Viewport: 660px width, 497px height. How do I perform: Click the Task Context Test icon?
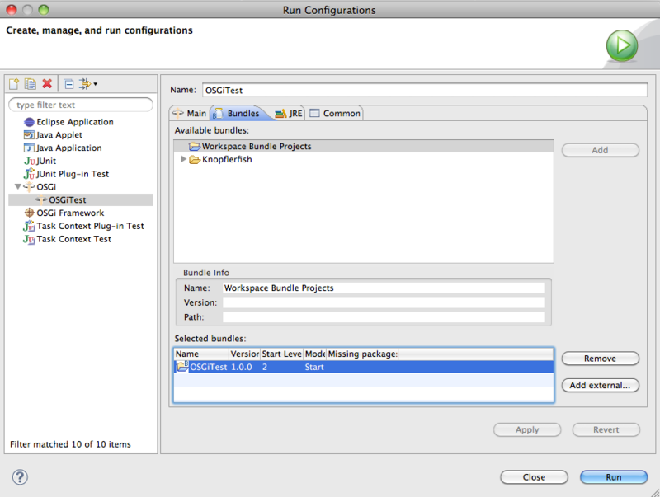29,239
